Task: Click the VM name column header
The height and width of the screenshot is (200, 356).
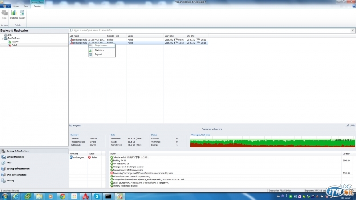Action: click(x=79, y=154)
